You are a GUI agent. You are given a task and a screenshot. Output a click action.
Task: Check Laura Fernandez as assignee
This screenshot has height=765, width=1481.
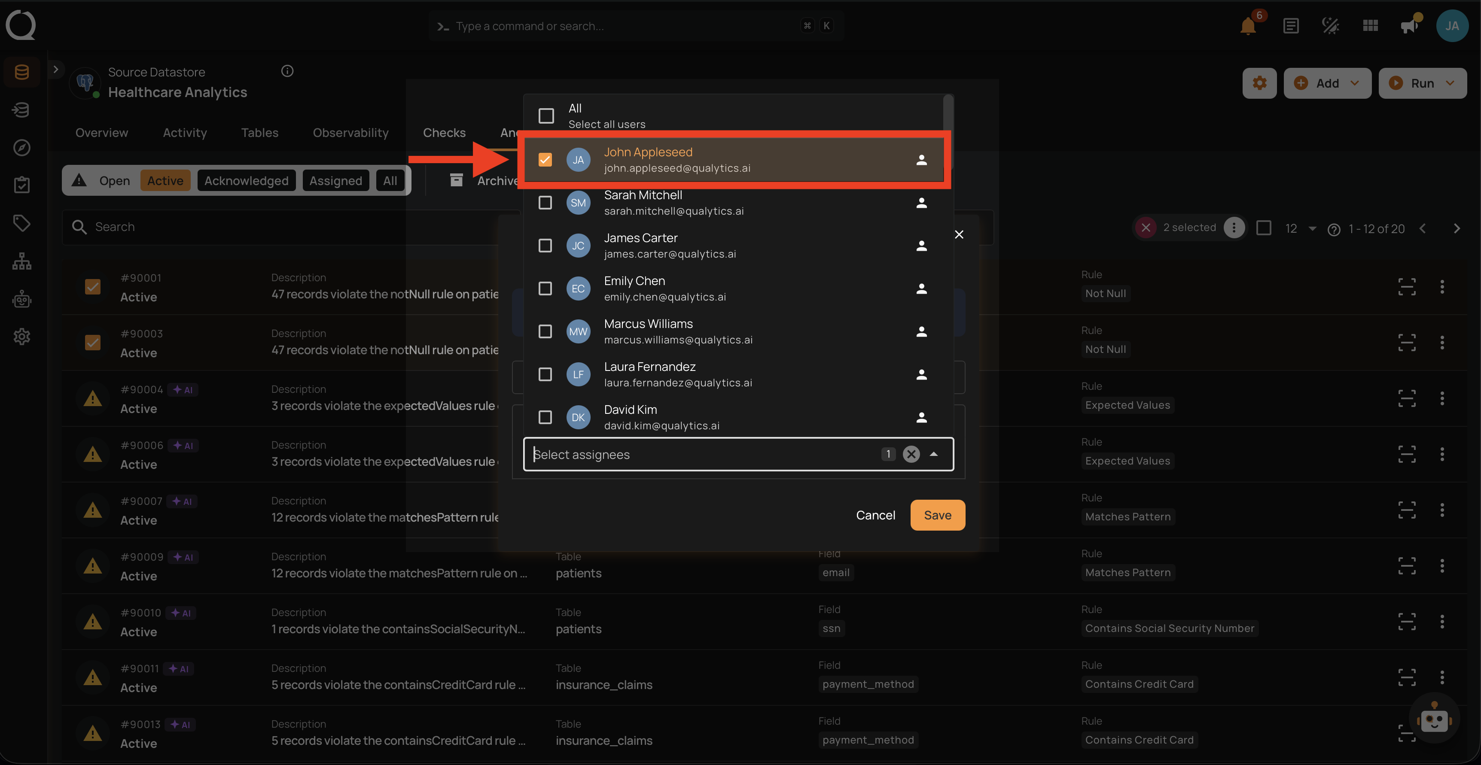point(545,375)
